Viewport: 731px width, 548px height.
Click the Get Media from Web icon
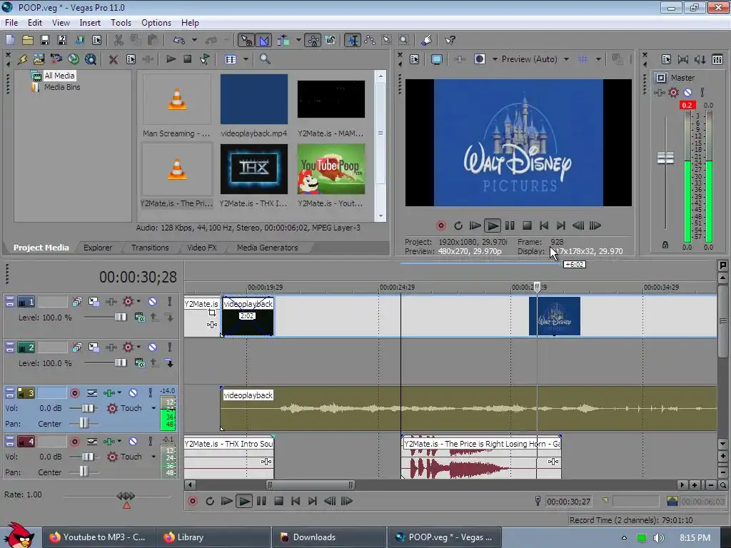tap(91, 59)
